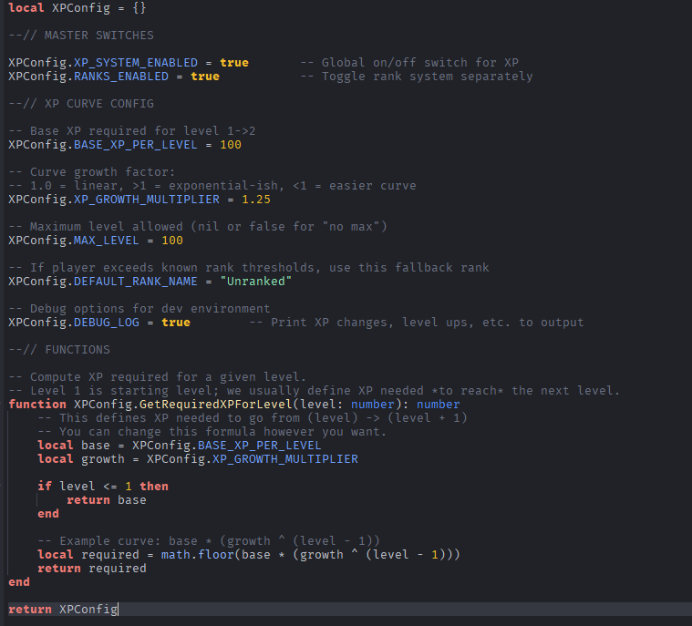Click the function keyword of GetRequiredXPForLevel
This screenshot has width=692, height=626.
37,405
